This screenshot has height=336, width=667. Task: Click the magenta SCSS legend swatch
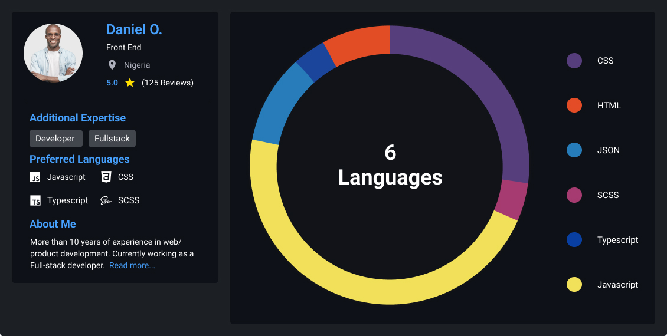[574, 195]
